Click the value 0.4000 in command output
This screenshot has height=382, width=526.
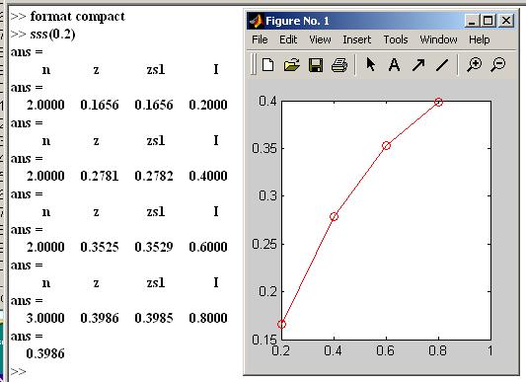point(208,177)
